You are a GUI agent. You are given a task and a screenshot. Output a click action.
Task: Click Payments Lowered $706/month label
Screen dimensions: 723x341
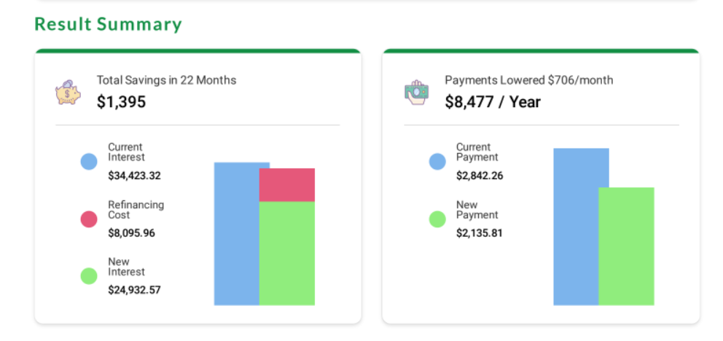pos(529,80)
